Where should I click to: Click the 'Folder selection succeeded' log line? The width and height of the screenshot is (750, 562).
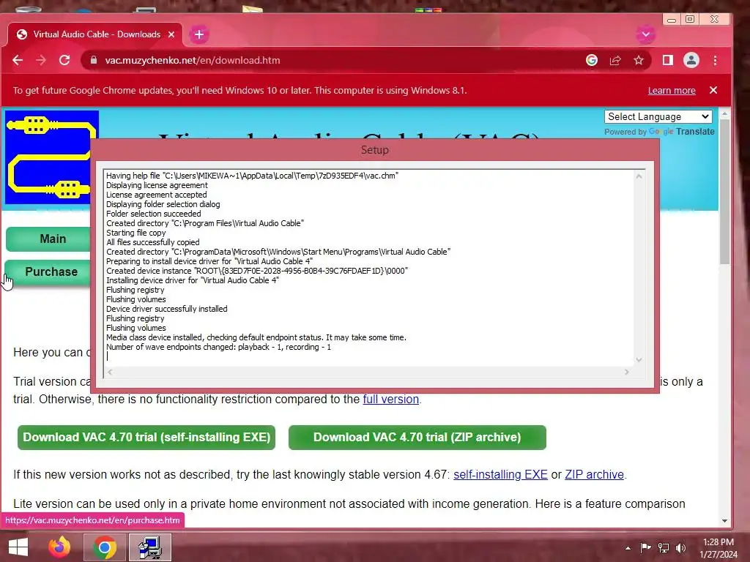click(154, 214)
